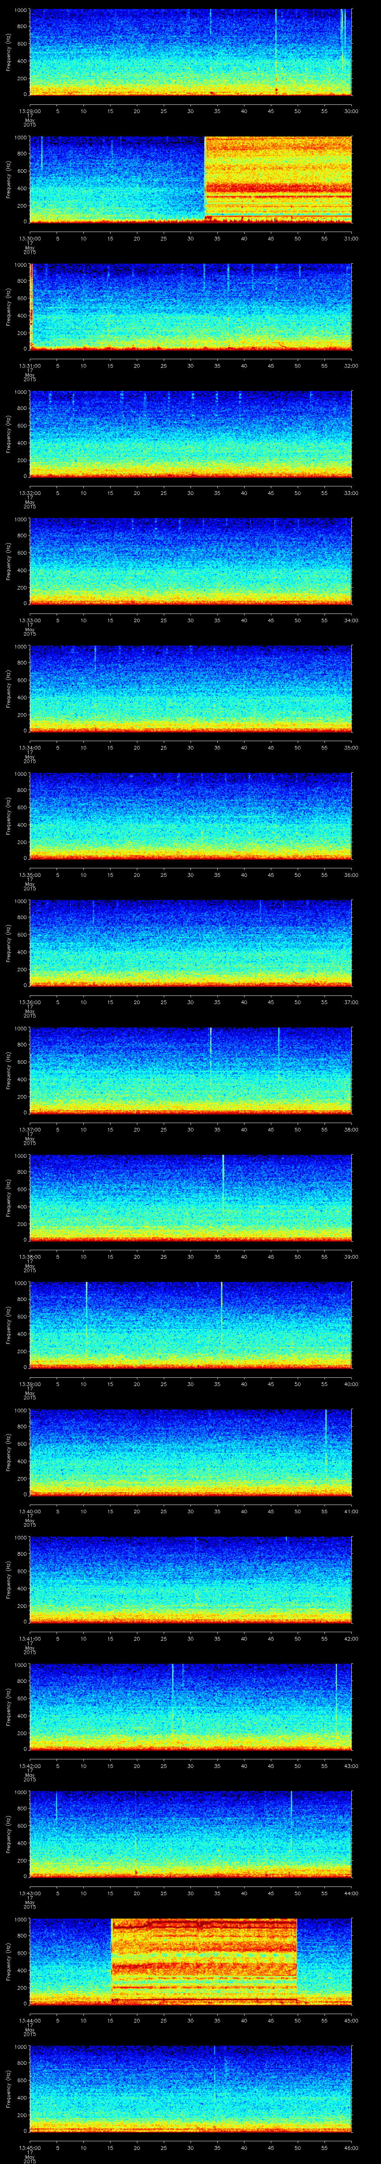381x2164 pixels.
Task: Pick the spectrogram panel starting 13:33:00
Action: (x=191, y=561)
